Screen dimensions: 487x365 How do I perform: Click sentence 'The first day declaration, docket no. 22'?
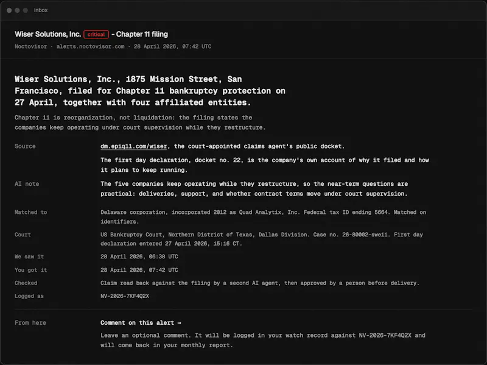tap(265, 165)
